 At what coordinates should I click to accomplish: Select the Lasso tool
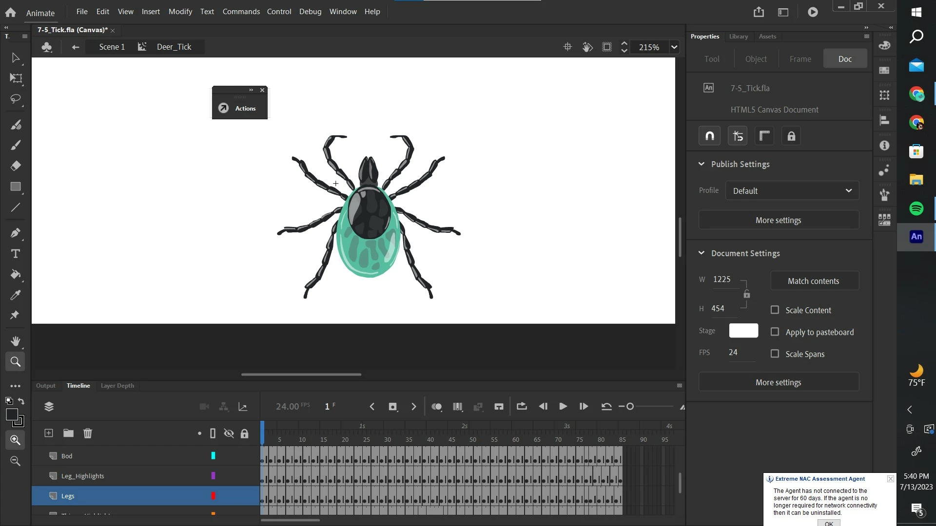coord(16,99)
